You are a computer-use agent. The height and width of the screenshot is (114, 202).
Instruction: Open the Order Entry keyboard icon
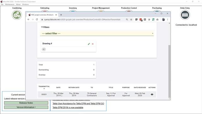[185, 15]
